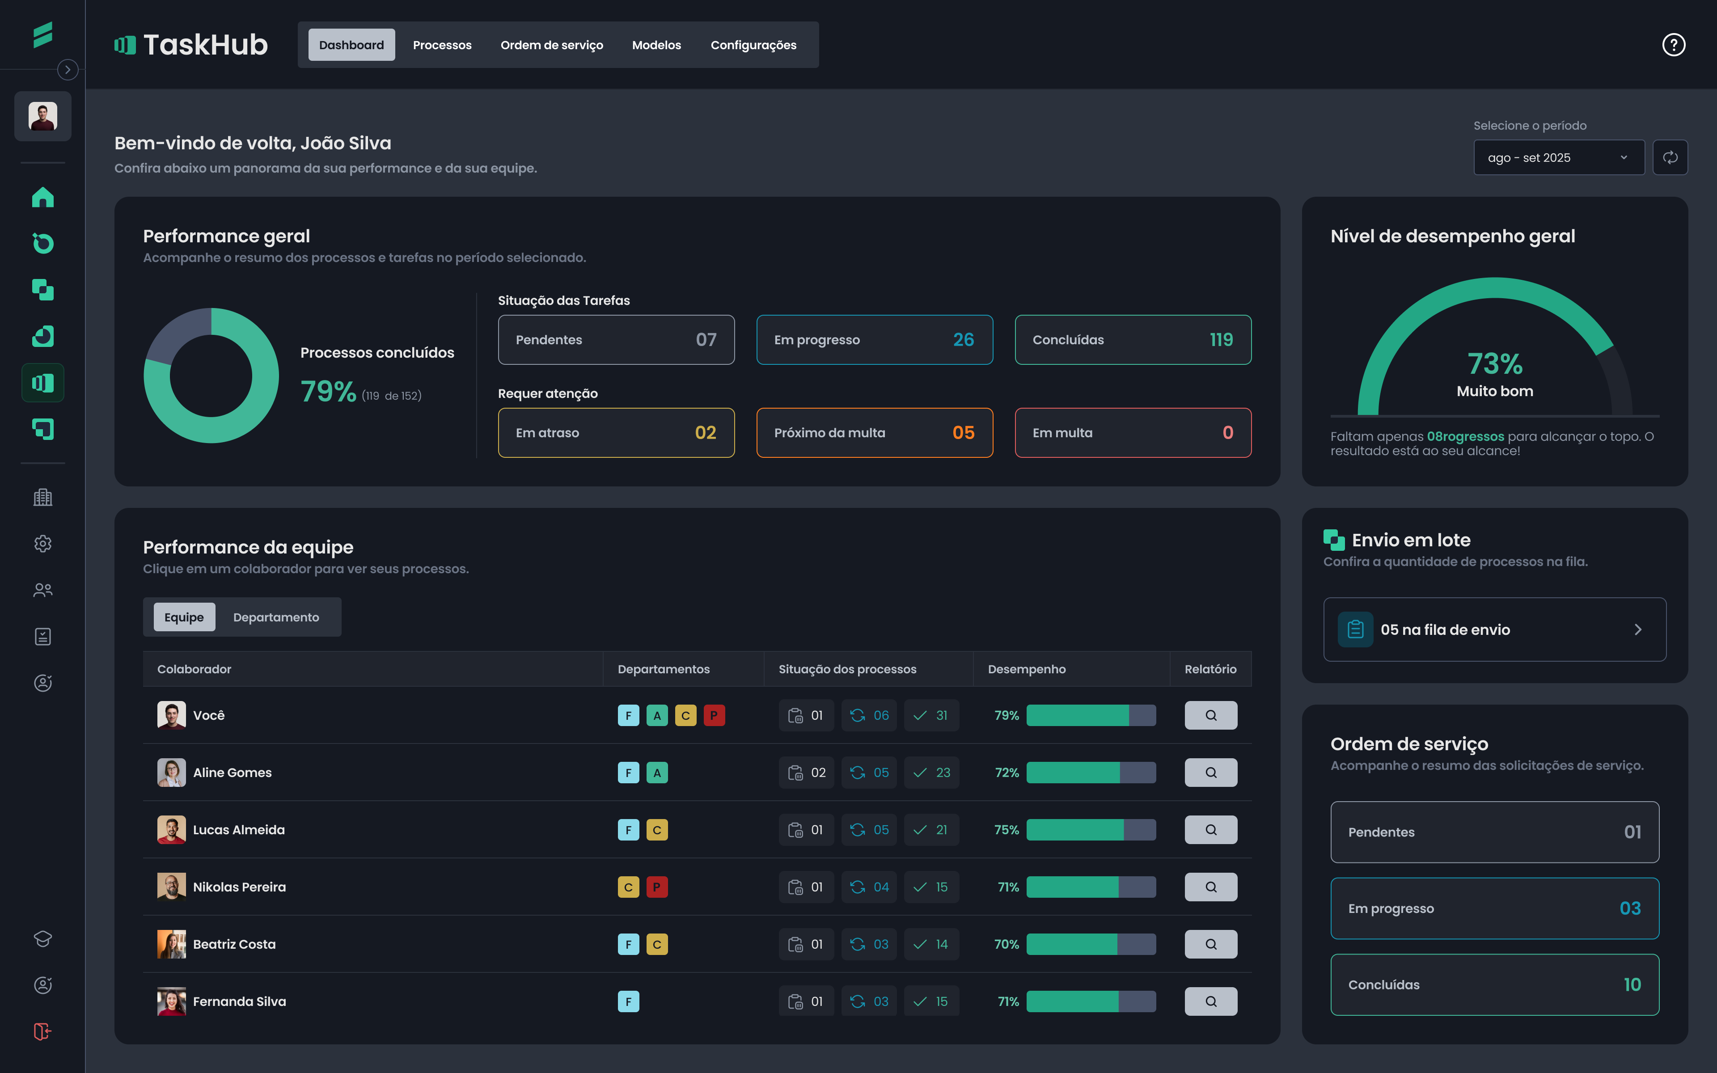Open report magnifier for Aline Gomes

click(x=1210, y=772)
